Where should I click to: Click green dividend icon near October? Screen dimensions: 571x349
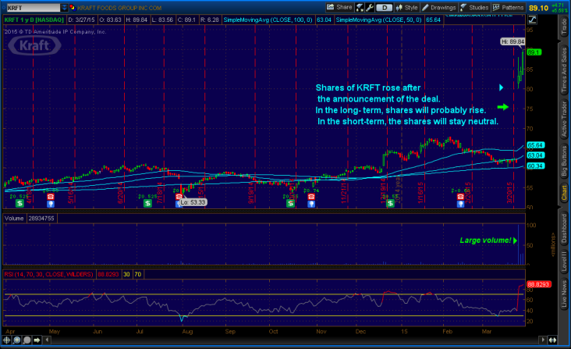tap(290, 203)
